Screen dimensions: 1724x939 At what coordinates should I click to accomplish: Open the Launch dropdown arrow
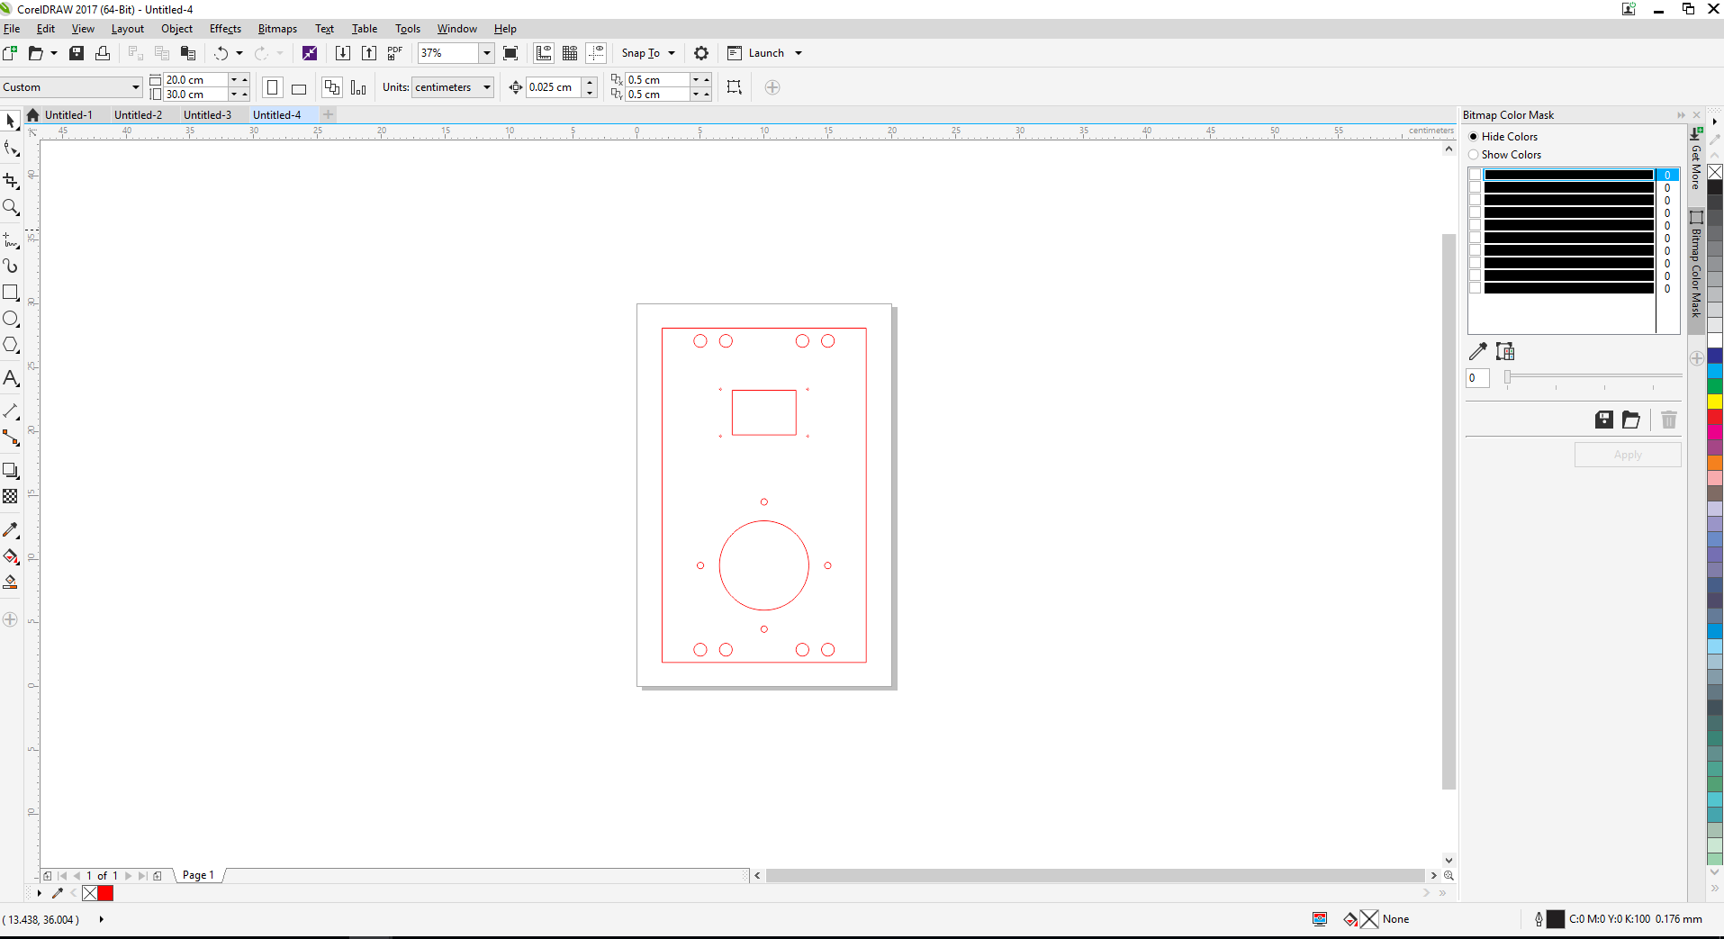coord(799,53)
